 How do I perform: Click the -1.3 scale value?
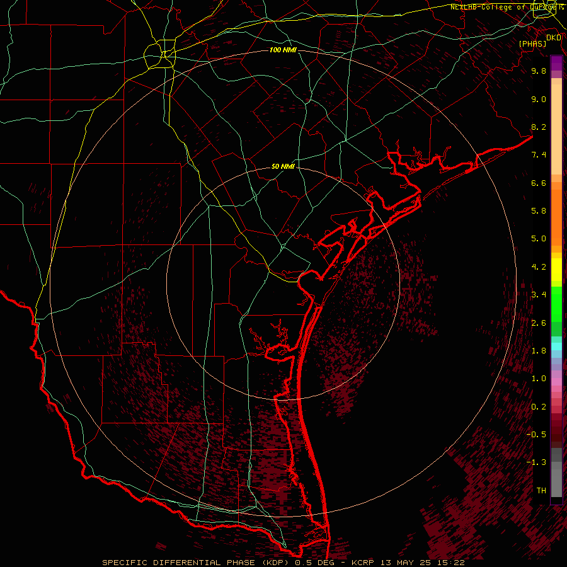pos(536,462)
